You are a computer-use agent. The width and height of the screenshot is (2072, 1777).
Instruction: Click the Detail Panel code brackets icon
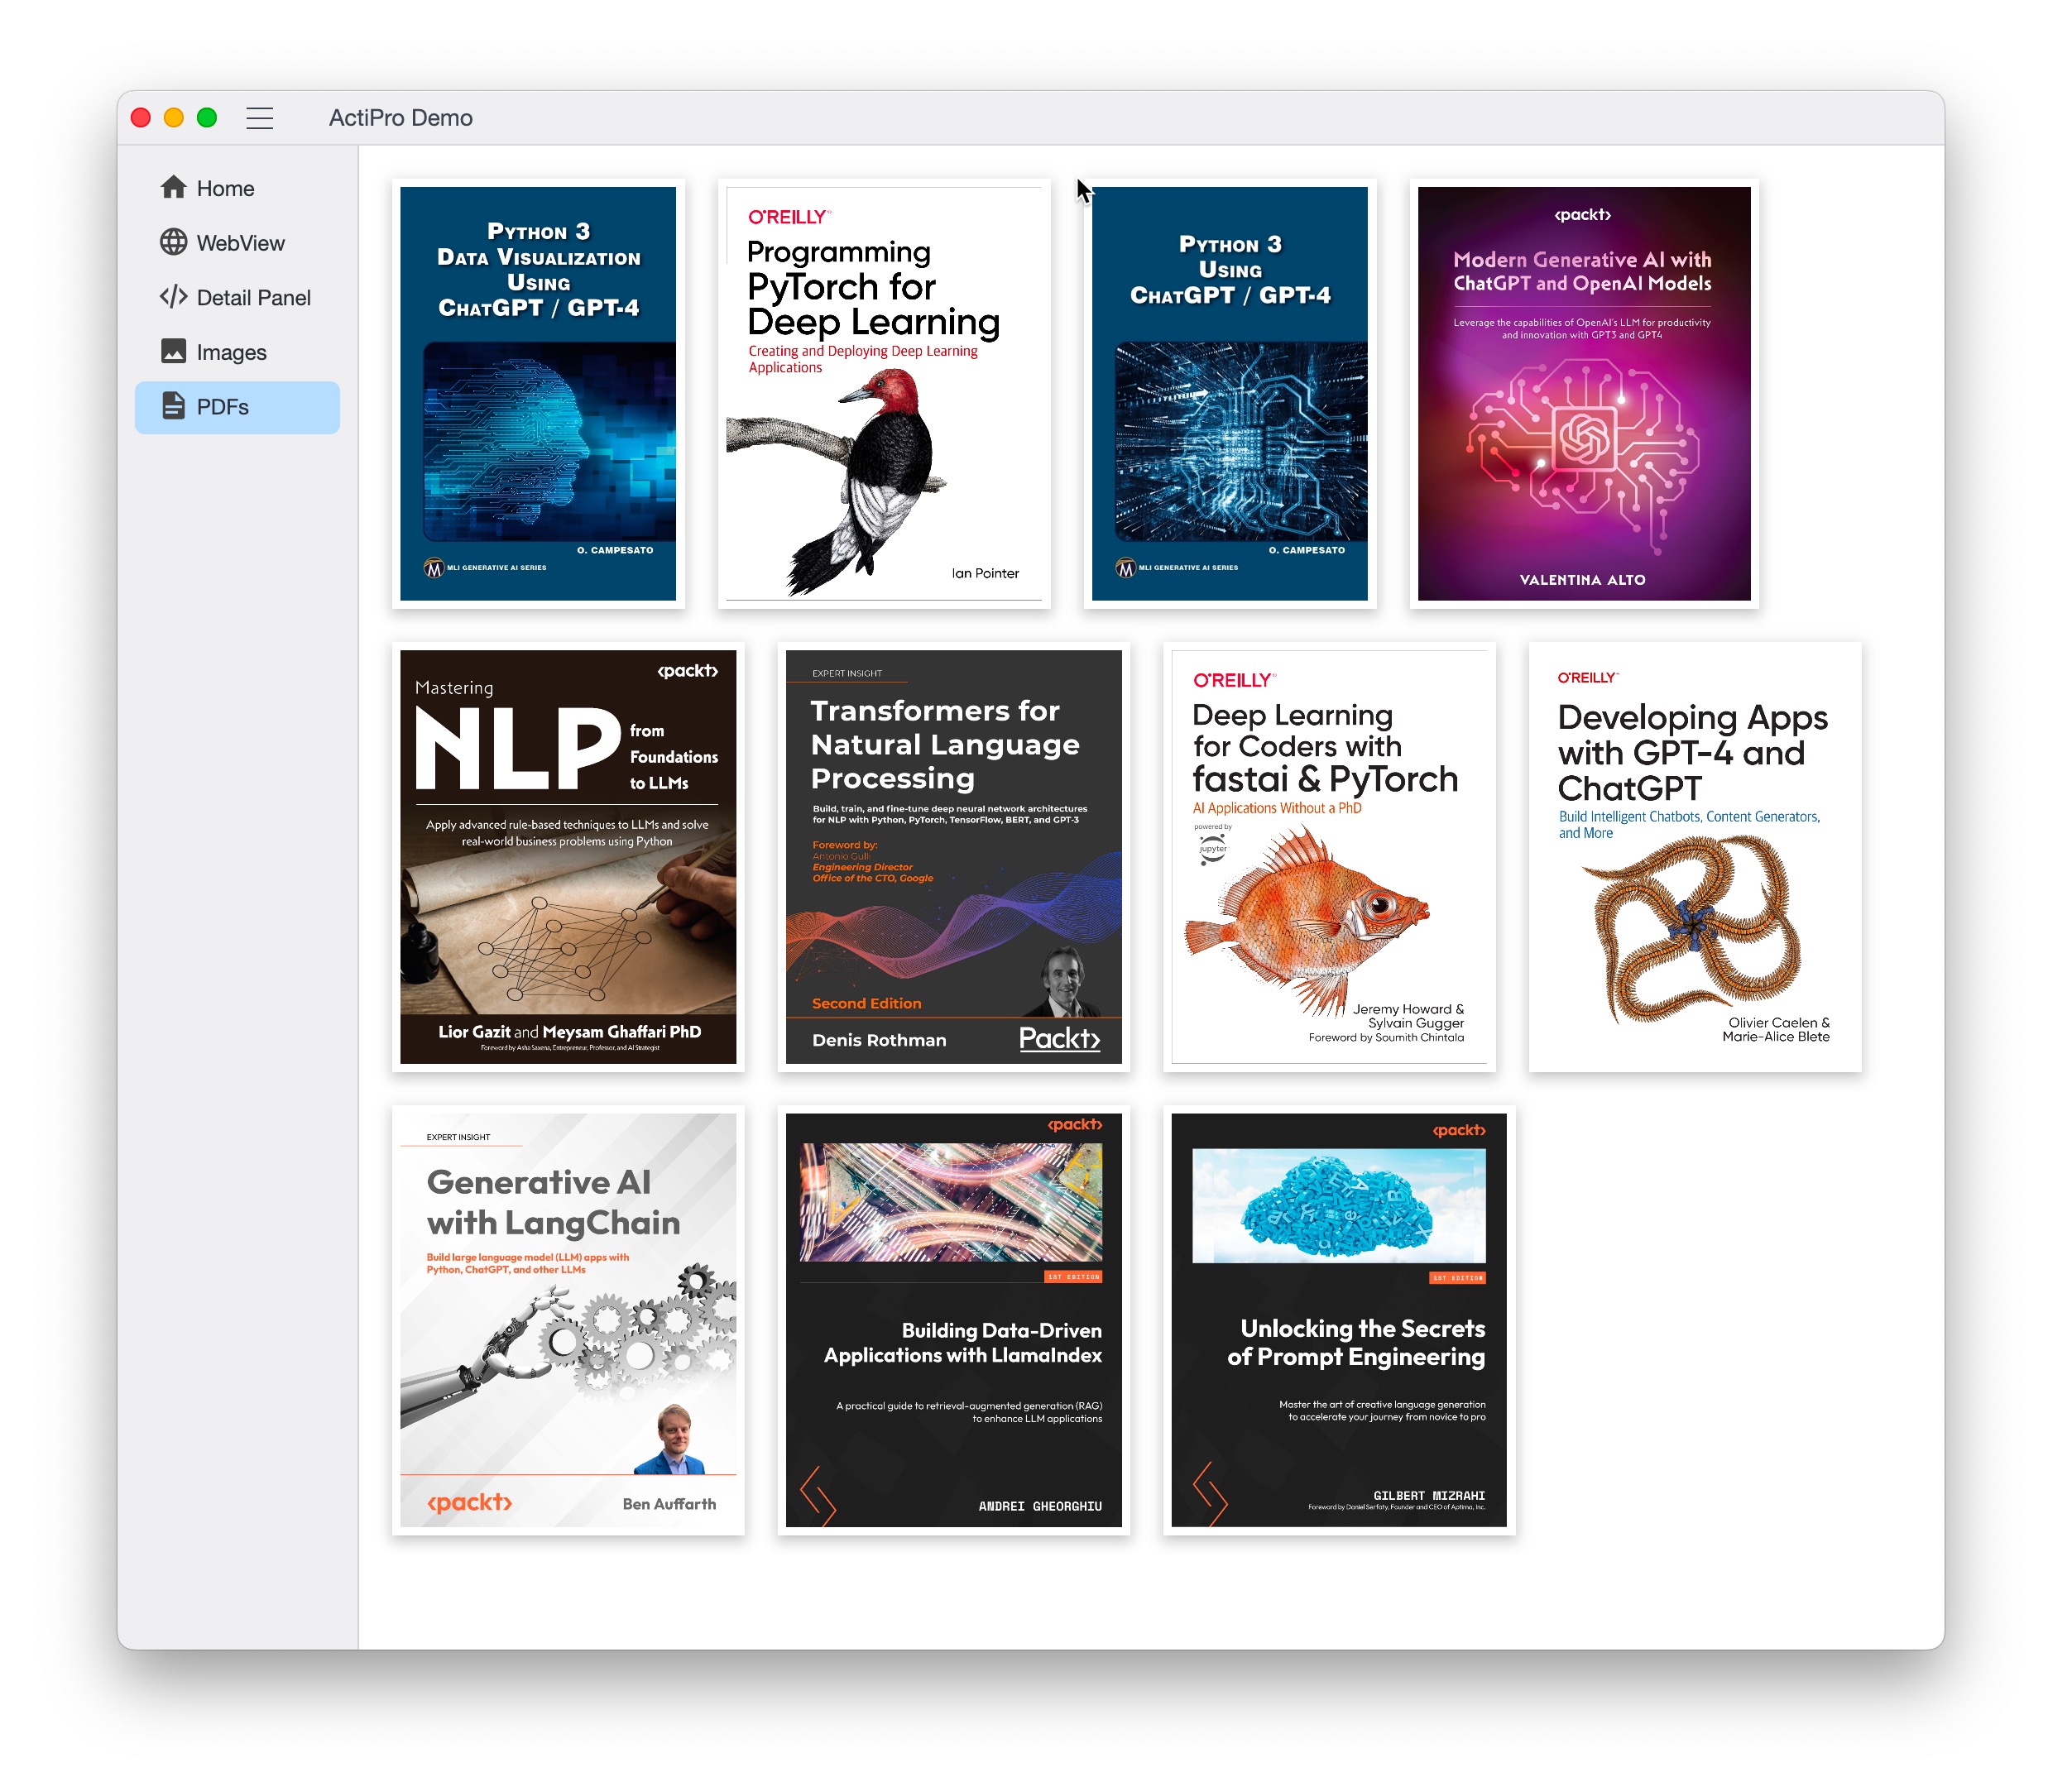(x=174, y=297)
